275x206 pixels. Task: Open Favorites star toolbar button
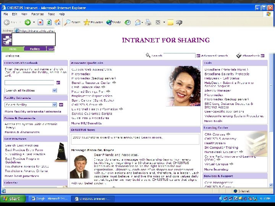click(93, 22)
